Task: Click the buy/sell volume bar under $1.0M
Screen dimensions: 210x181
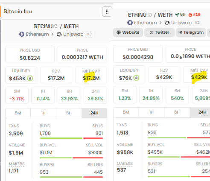Action: tap(71, 158)
